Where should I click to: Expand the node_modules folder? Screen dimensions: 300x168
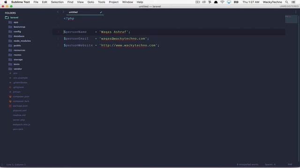(22, 41)
